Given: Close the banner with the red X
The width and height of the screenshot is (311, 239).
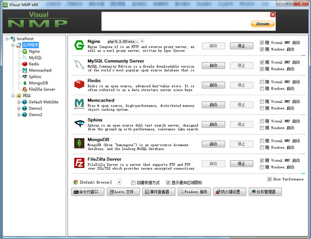Looking at the screenshot, I should (x=273, y=15).
